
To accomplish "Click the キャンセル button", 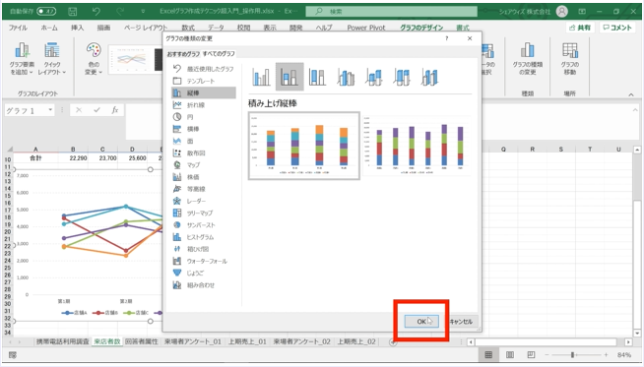I will tap(461, 322).
